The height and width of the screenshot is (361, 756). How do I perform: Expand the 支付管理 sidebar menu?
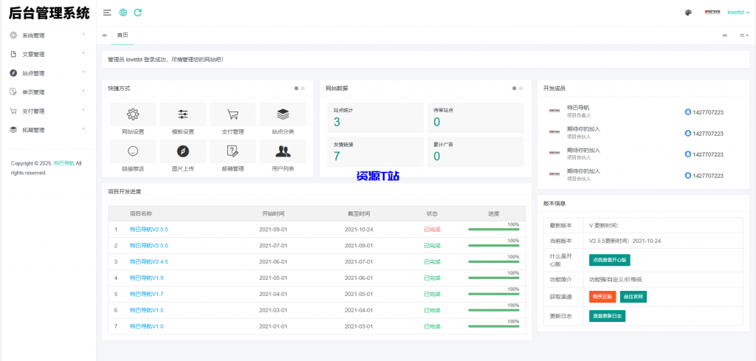click(x=48, y=111)
